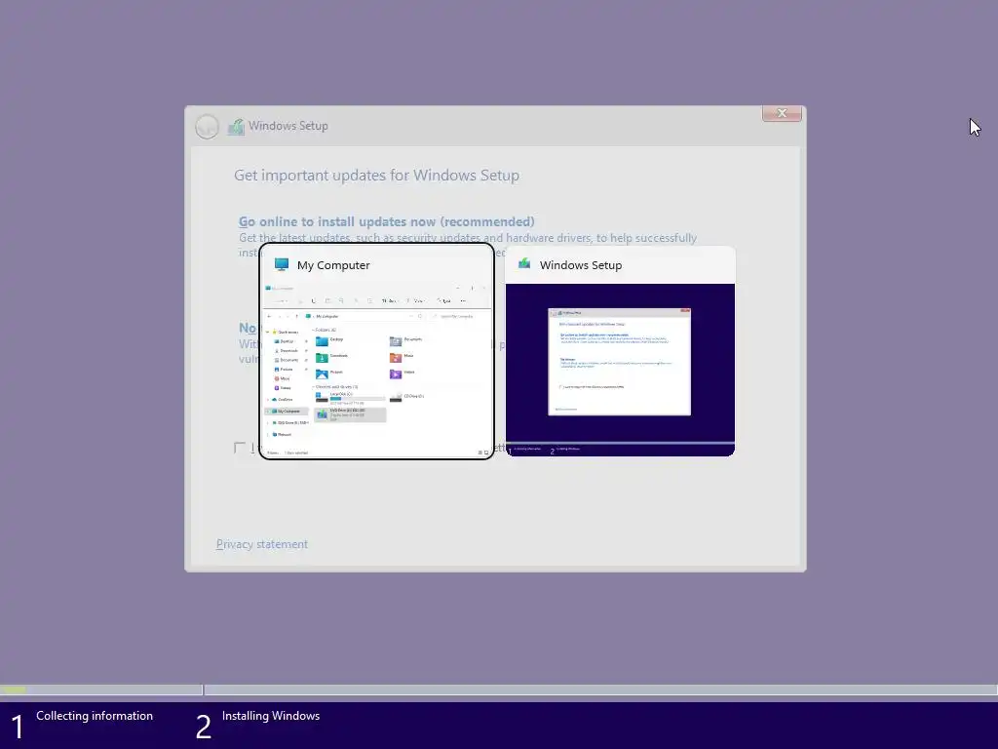Viewport: 998px width, 749px height.
Task: Click the Installing Windows step label
Action: [x=271, y=716]
